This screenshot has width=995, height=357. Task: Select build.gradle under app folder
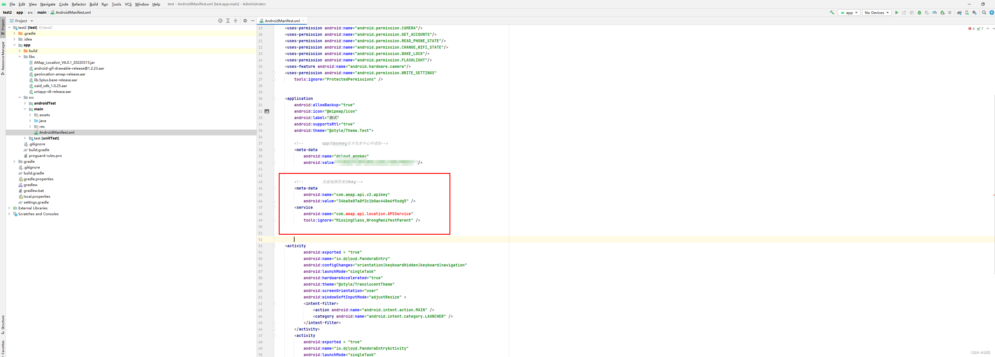tap(39, 150)
